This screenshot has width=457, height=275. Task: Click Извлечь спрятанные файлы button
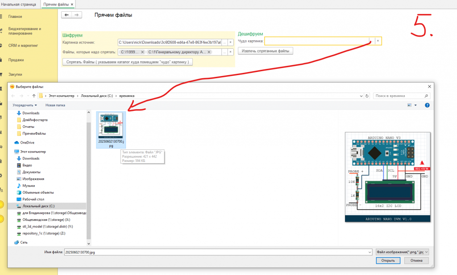(x=265, y=51)
